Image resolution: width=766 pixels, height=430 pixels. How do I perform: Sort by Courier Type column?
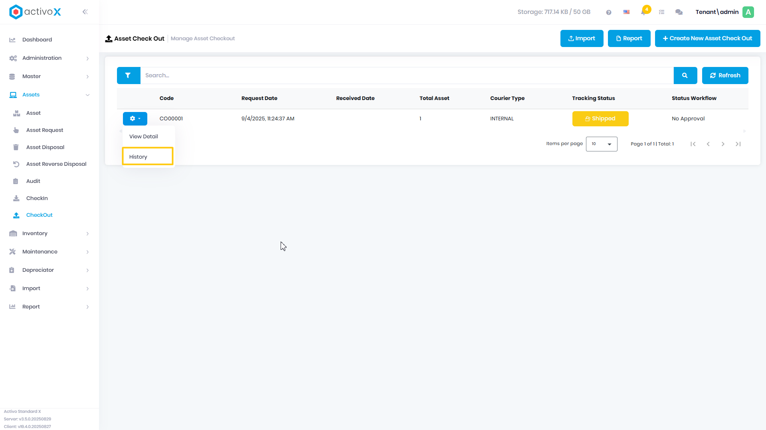(507, 98)
